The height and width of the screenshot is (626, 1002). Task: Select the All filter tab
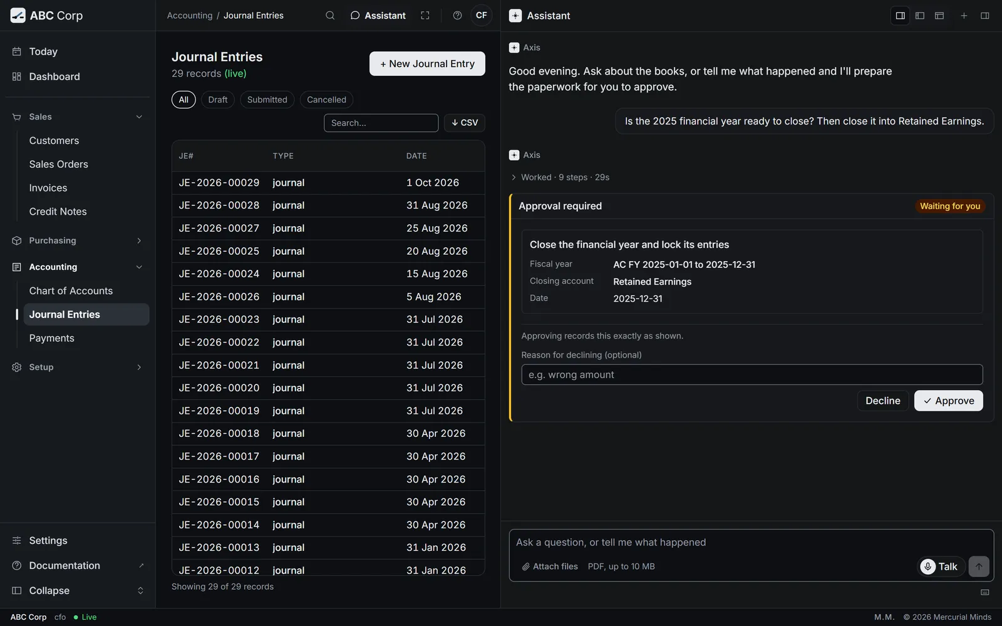coord(183,100)
